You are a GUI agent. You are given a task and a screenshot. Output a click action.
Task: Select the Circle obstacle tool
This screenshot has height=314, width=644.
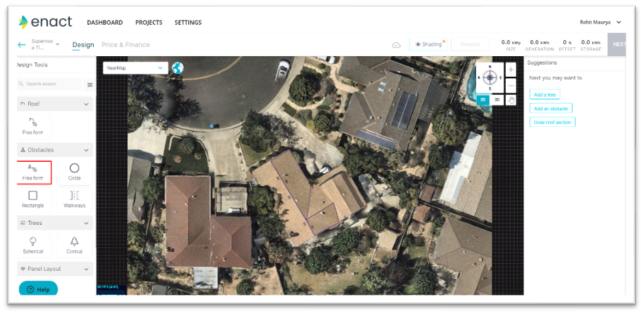[x=75, y=173]
